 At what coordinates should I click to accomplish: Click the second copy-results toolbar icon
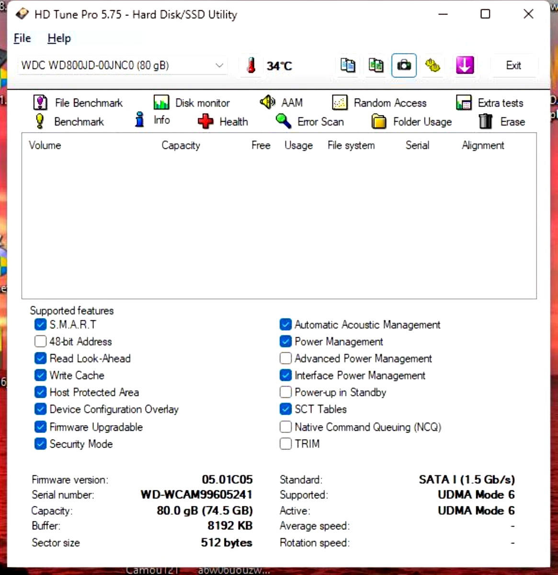376,65
